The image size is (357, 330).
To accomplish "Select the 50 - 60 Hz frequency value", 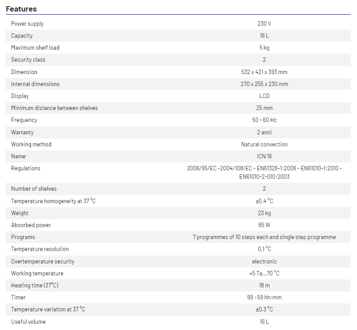I will point(264,120).
